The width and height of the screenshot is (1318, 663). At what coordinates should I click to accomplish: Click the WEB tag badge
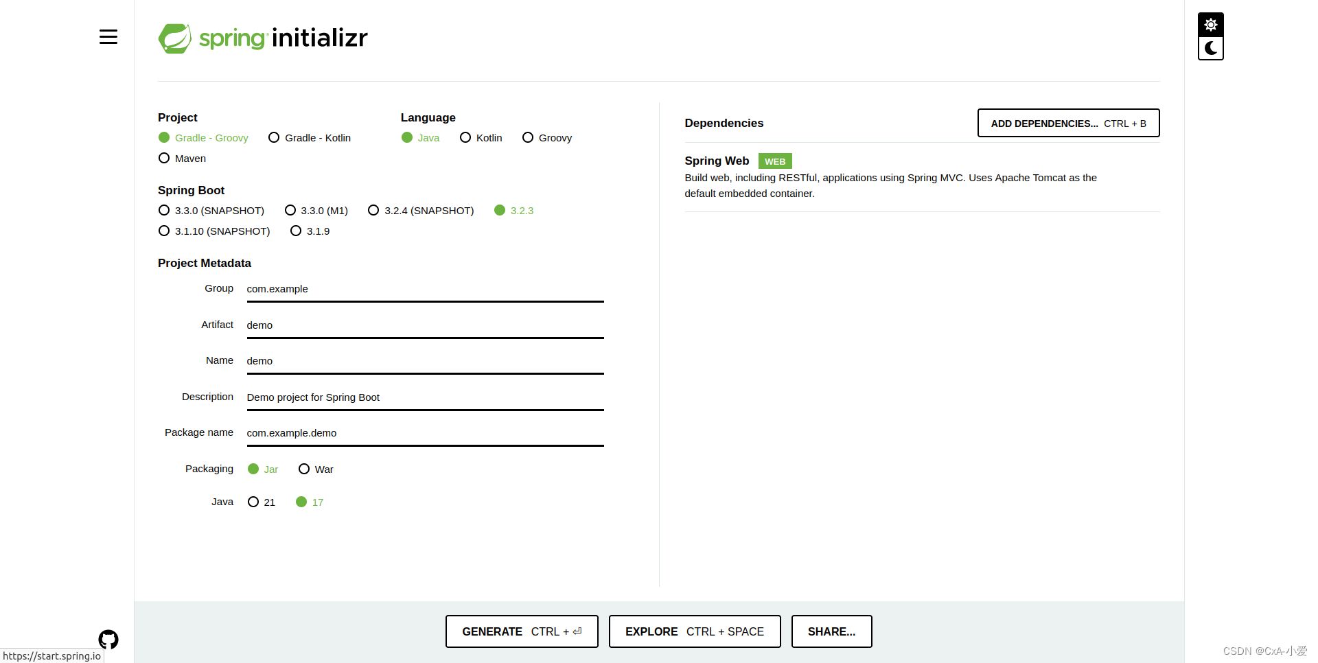pyautogui.click(x=775, y=161)
